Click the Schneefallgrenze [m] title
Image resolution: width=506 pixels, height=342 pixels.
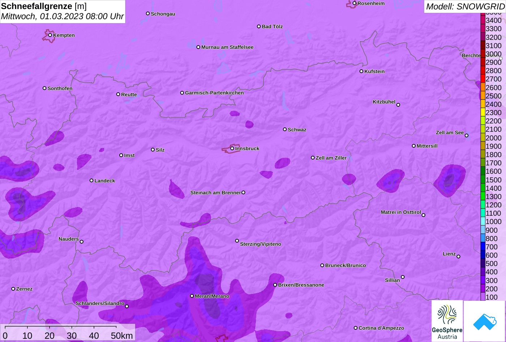pyautogui.click(x=44, y=6)
